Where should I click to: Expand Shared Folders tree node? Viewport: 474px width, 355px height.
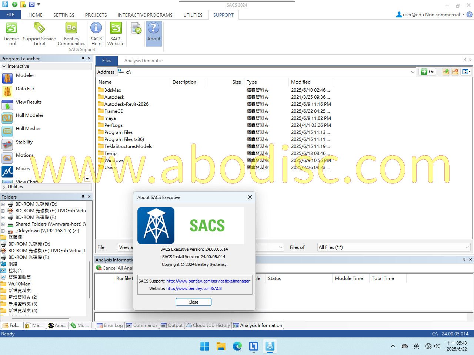[x=3, y=224]
